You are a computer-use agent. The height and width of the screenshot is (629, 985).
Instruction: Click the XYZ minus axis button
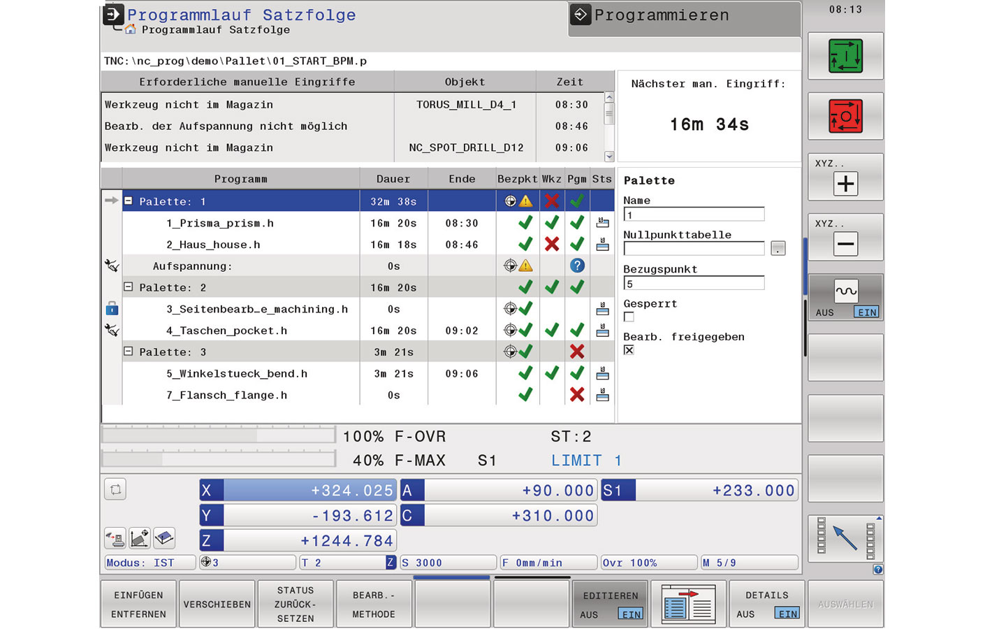click(x=845, y=237)
